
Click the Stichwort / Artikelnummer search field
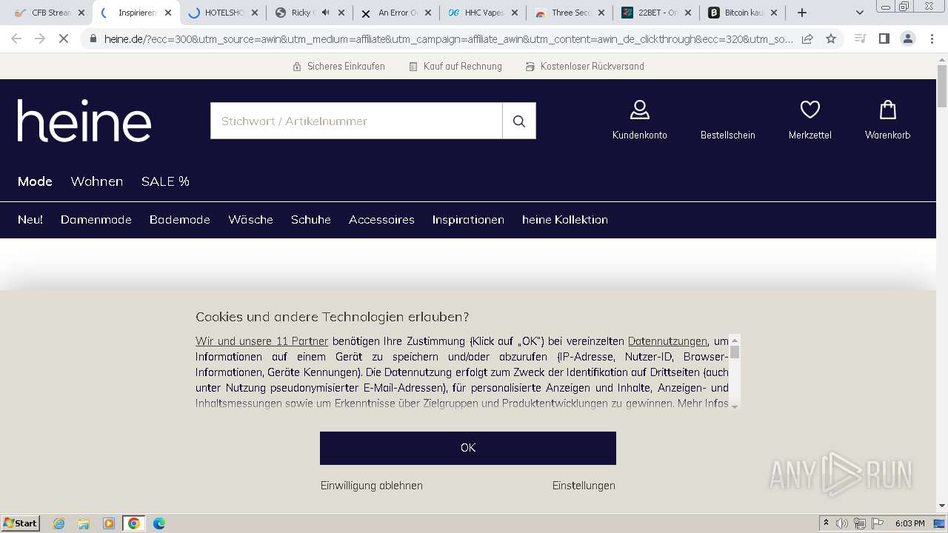click(x=356, y=121)
